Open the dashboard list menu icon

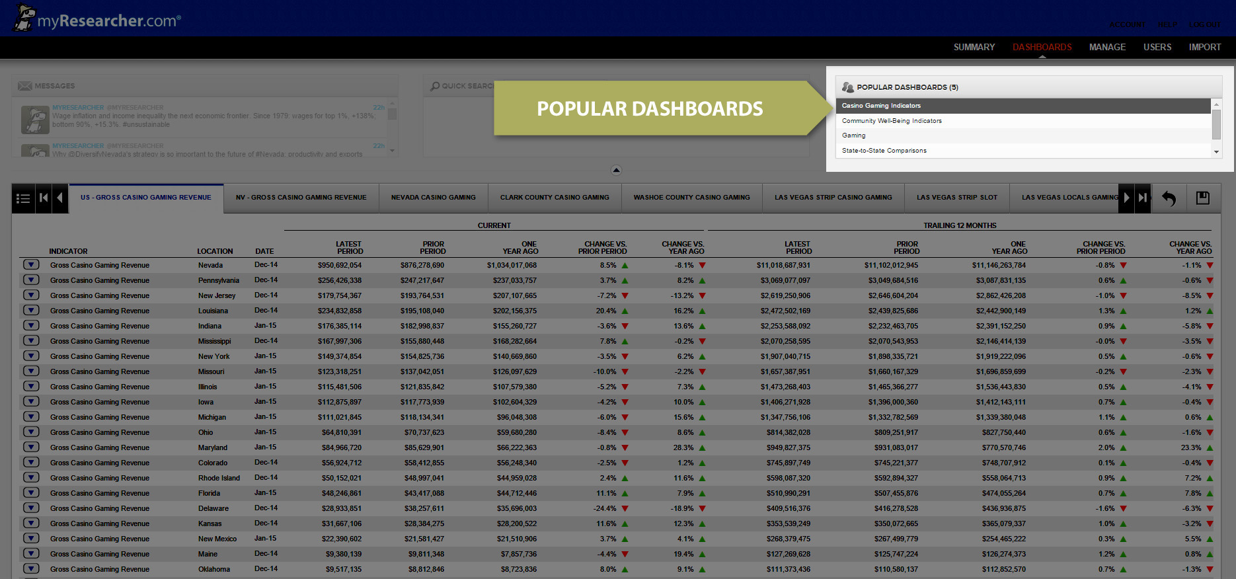(23, 198)
